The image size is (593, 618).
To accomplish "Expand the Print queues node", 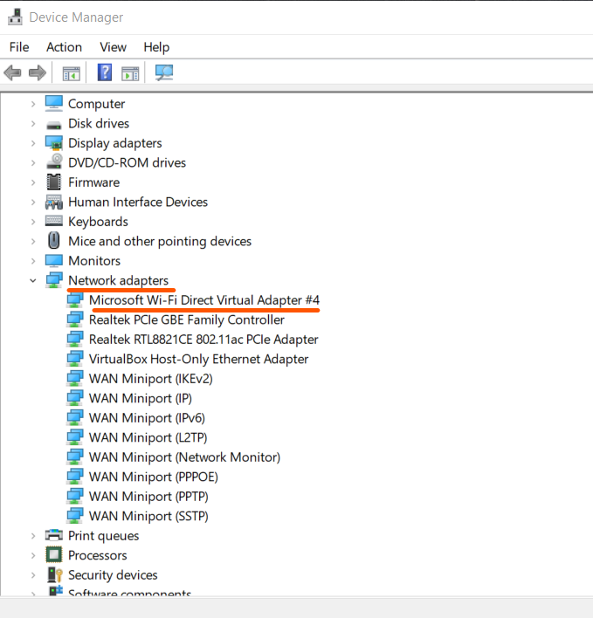I will tap(33, 536).
